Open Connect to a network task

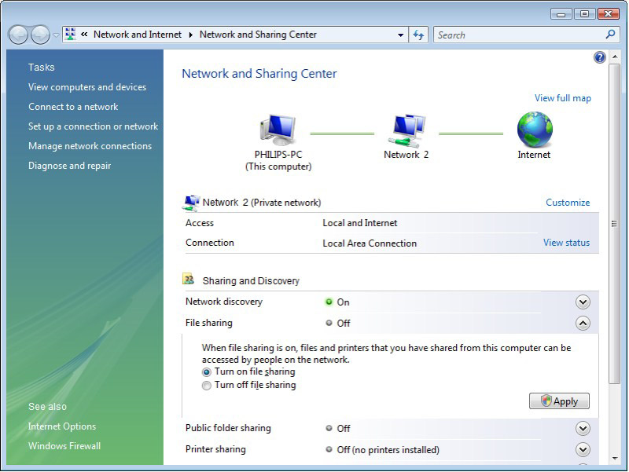[73, 107]
